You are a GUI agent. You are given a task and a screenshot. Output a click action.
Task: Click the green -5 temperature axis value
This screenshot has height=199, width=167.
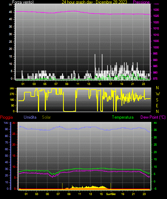point(155,189)
